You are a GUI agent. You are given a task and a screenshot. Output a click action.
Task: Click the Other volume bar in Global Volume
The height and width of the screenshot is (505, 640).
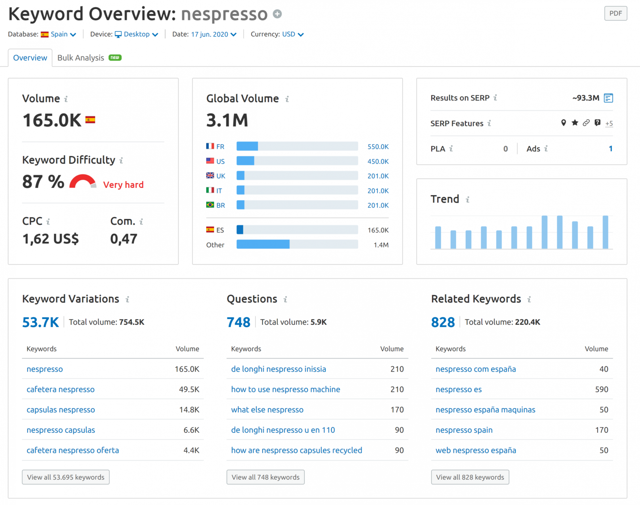click(297, 245)
